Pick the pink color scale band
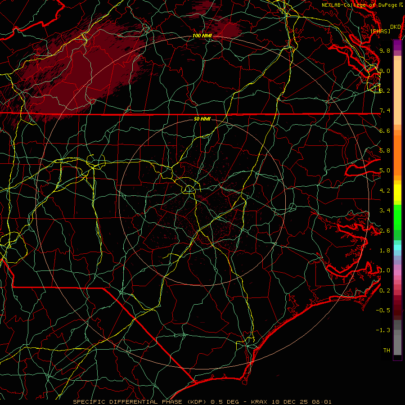 point(397,273)
